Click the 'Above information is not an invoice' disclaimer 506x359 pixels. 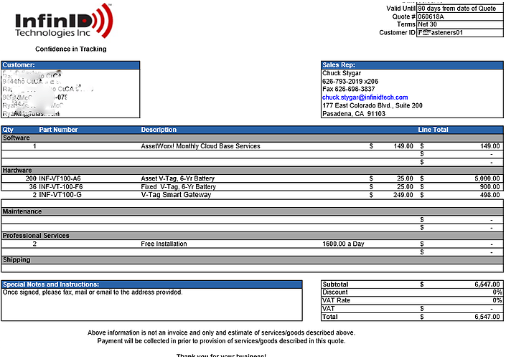[x=221, y=332]
